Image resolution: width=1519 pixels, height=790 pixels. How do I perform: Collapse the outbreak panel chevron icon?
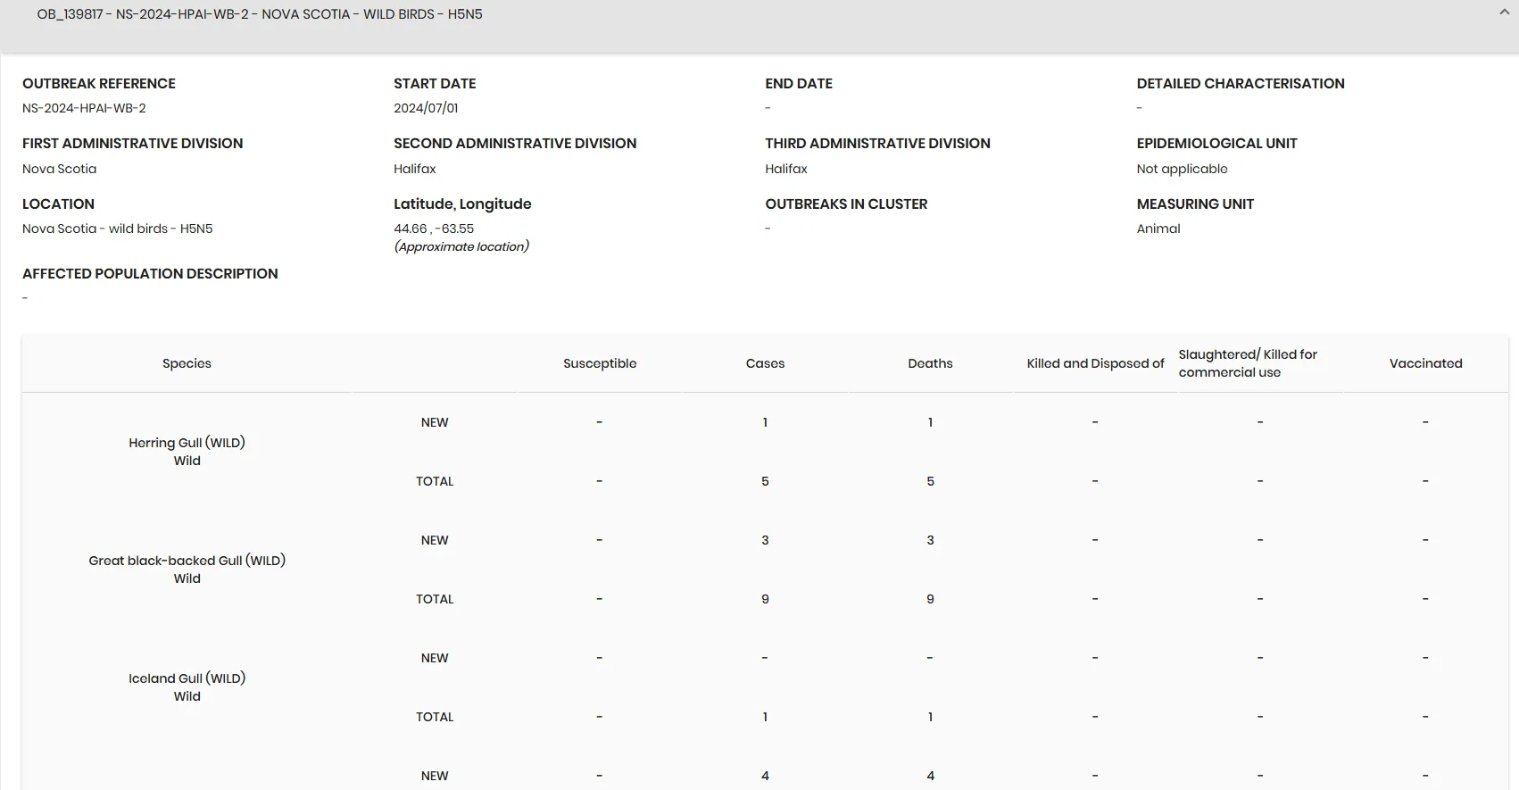click(x=1504, y=12)
